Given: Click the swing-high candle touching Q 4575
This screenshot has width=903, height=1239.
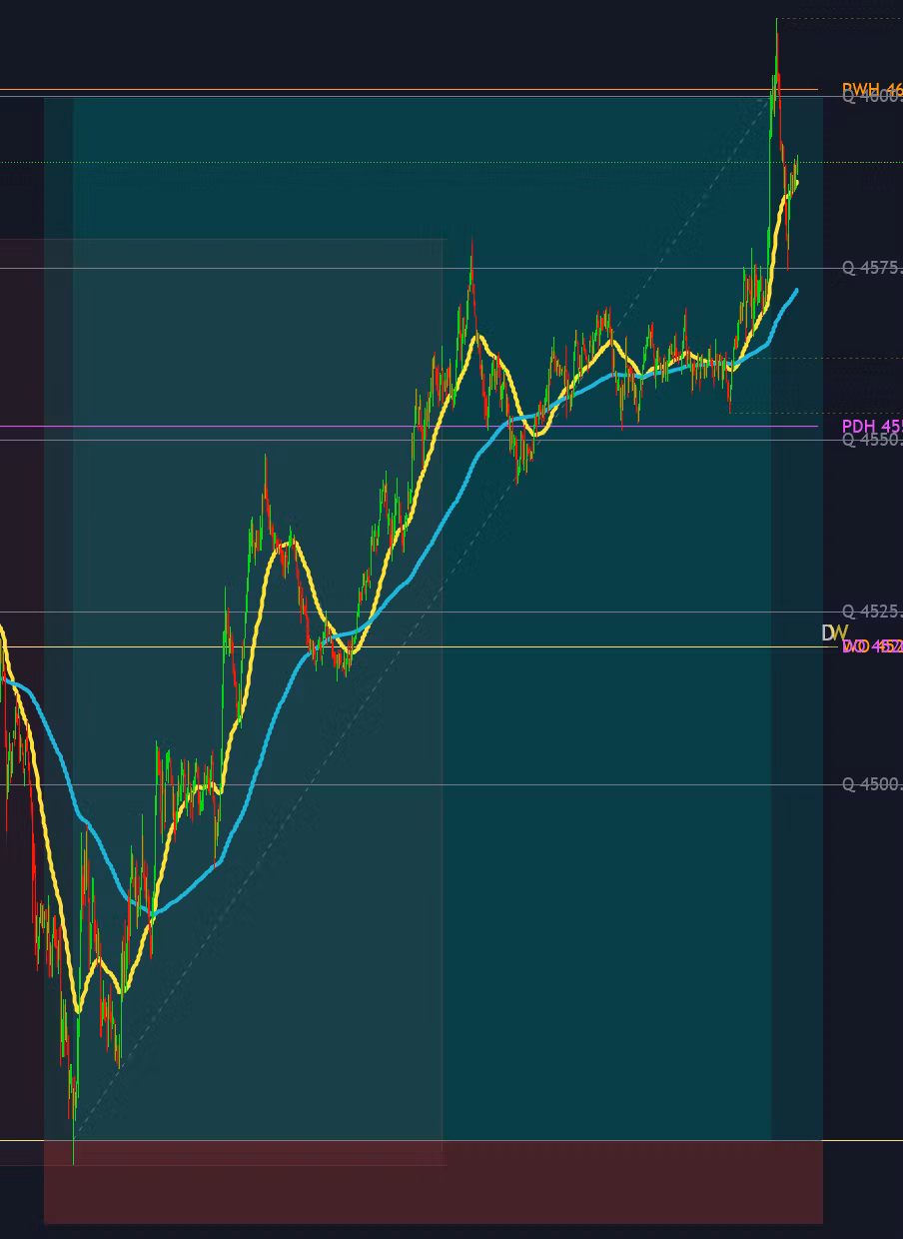Looking at the screenshot, I should tap(470, 262).
